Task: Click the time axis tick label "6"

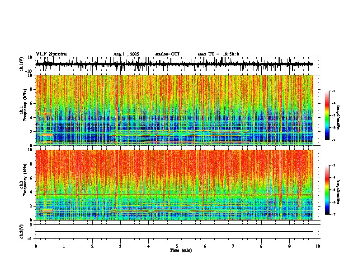Action: (205, 246)
